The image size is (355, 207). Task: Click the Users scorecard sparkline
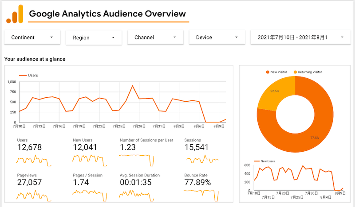34,161
